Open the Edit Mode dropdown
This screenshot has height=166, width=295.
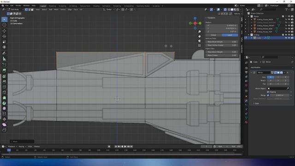[15, 9]
